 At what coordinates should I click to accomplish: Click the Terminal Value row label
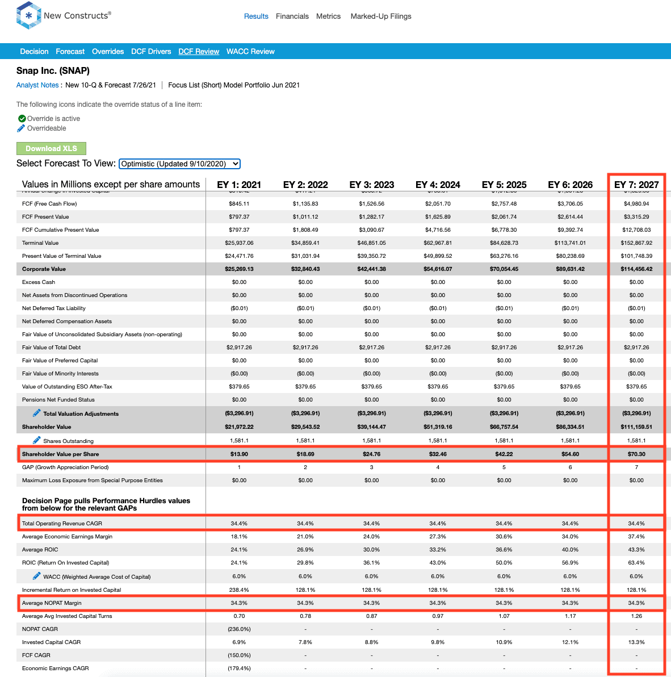[40, 243]
